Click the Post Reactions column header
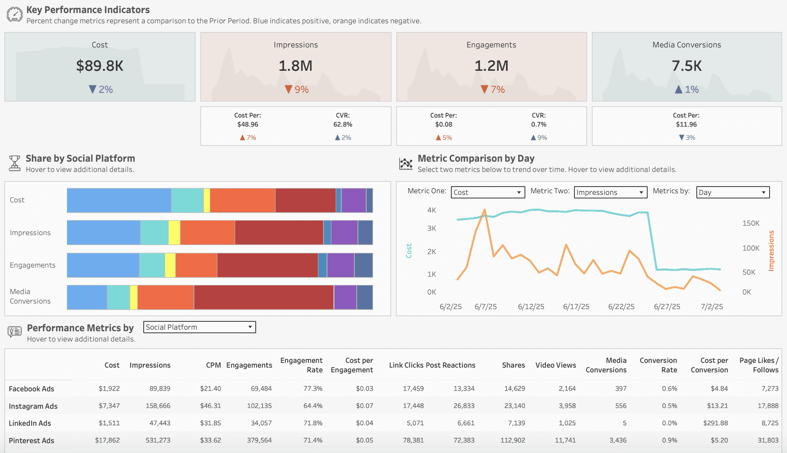 click(451, 365)
